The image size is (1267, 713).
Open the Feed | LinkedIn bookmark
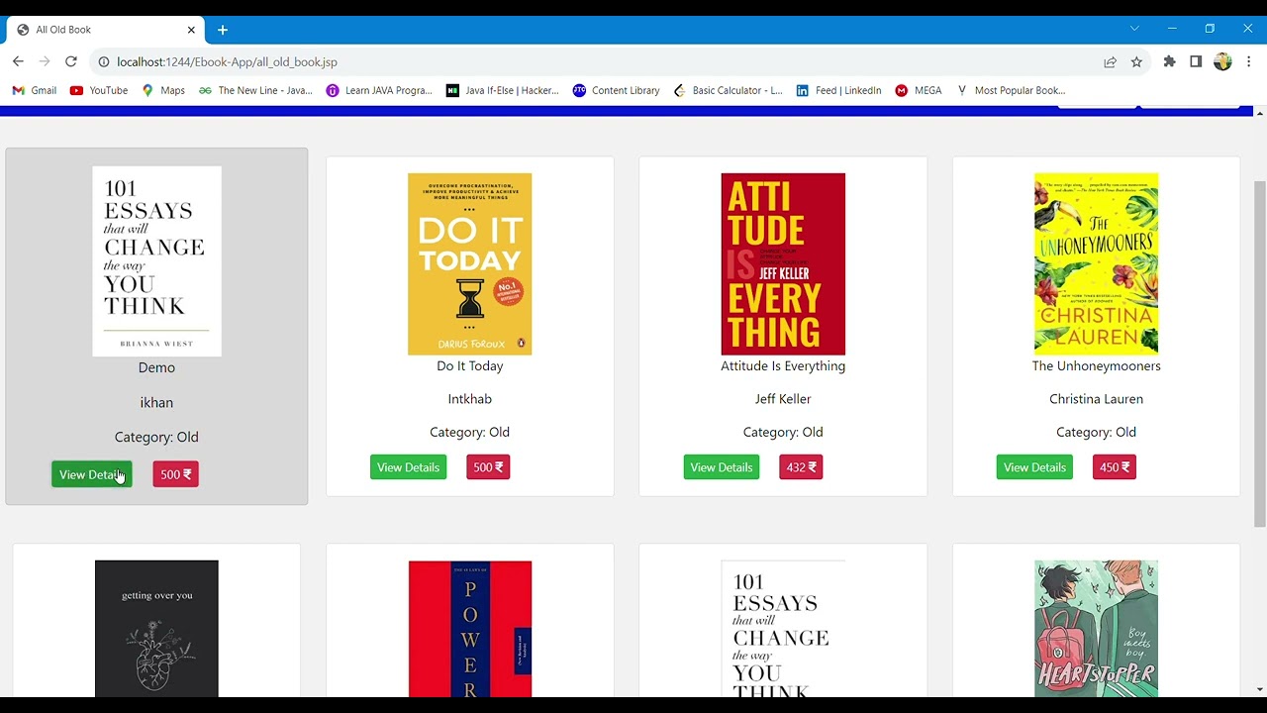point(838,90)
